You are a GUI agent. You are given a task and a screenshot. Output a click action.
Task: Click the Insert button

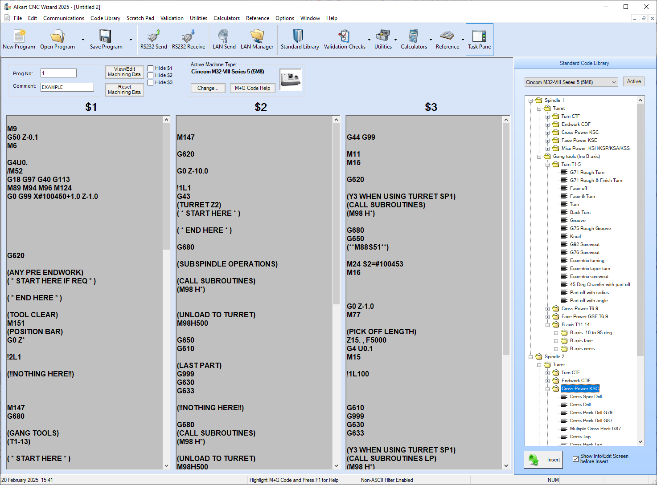coord(543,460)
